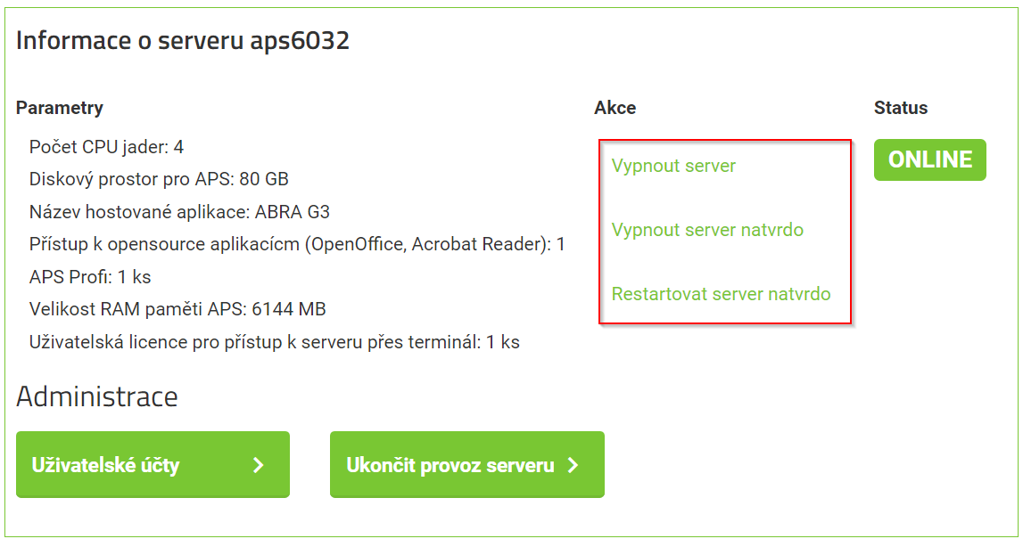Click the Informace o serveru aps6032 heading
Screen dimensions: 1023x547
[x=183, y=41]
